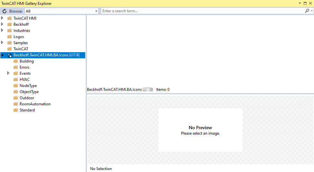Click the TwinCAT HMI Gallery Explorer title
The width and height of the screenshot is (314, 172).
click(x=26, y=4)
